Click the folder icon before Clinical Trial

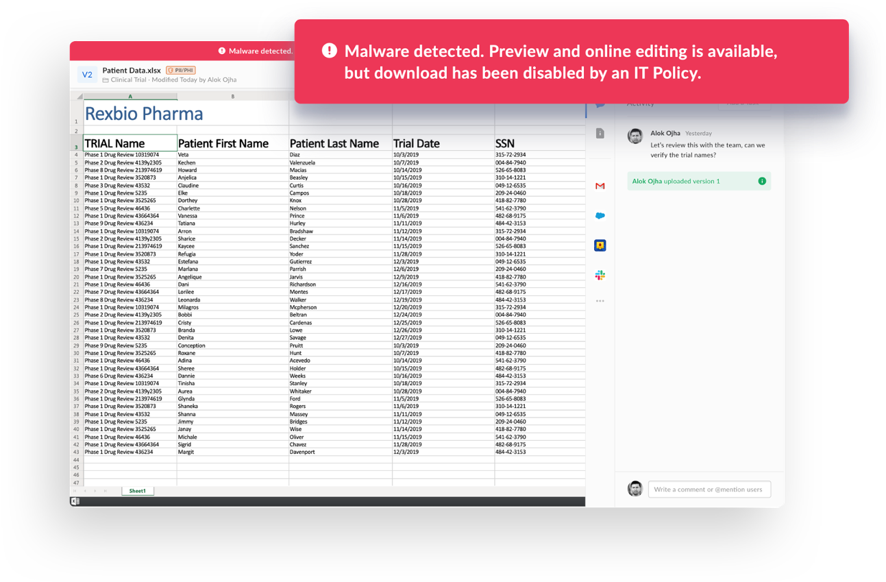(106, 80)
